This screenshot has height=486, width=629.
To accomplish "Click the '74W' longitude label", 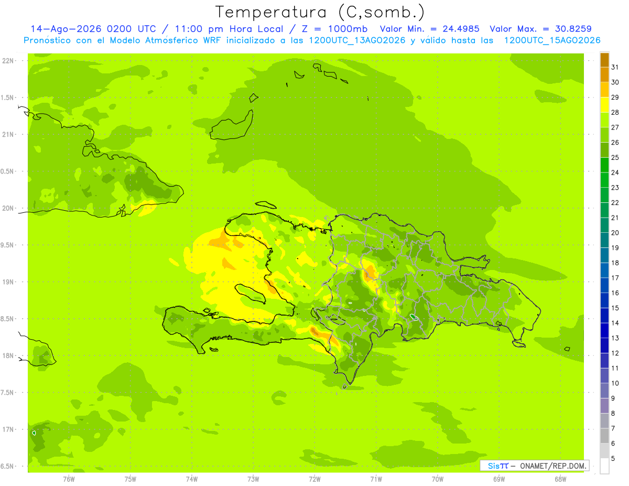I will point(191,479).
